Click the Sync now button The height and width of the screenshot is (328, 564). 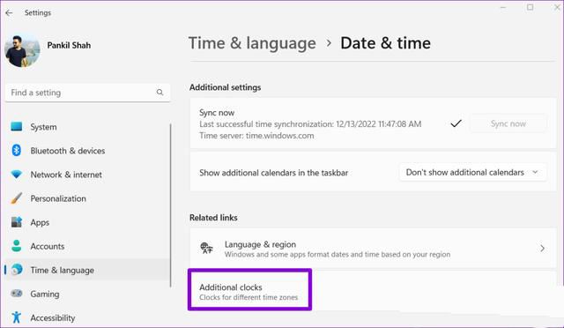508,123
